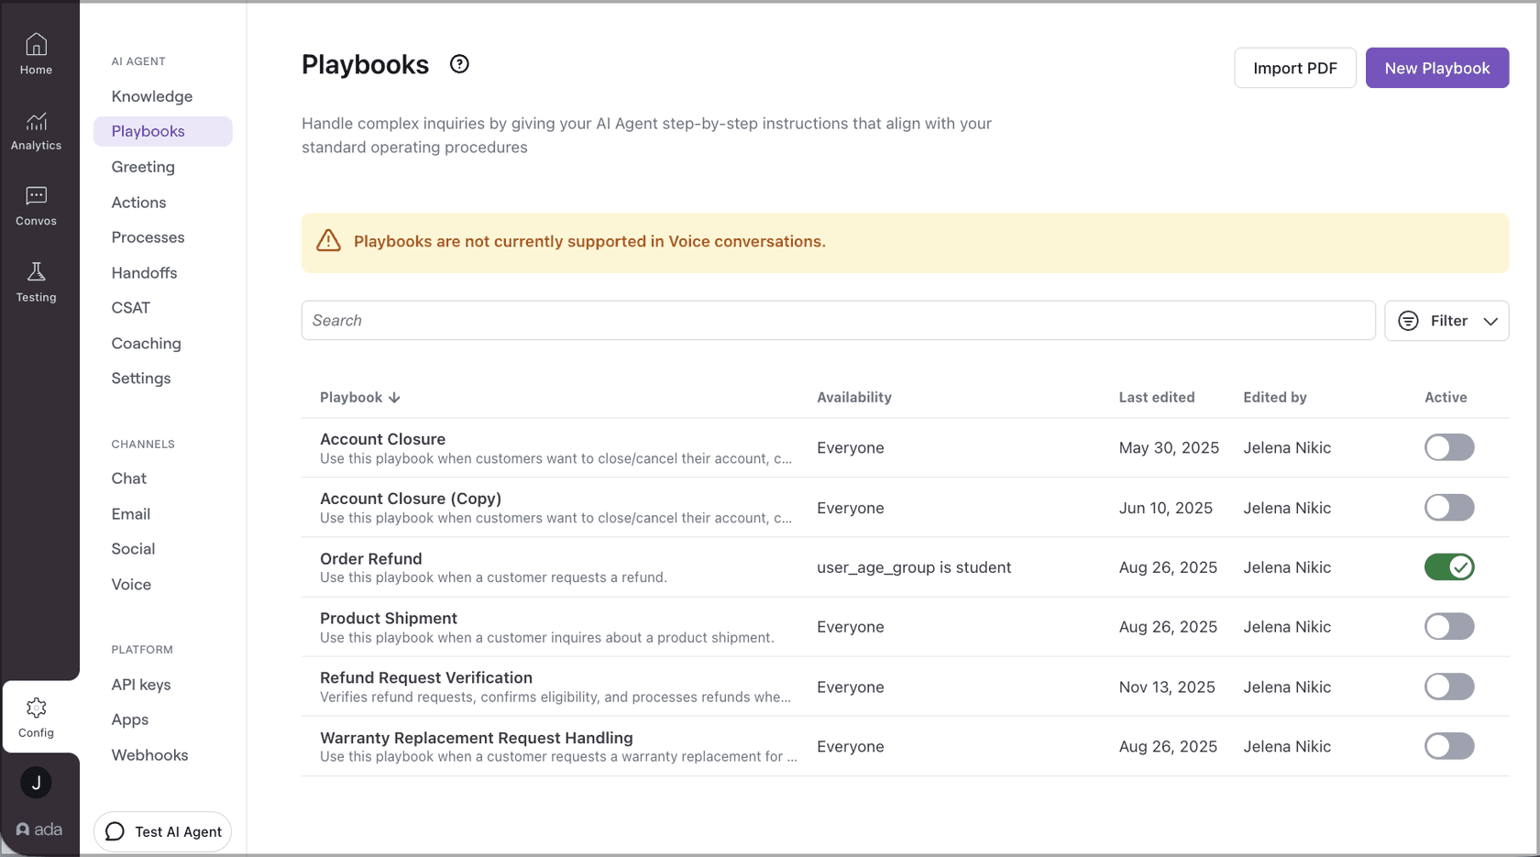Click the green active switch for Order Refund
The image size is (1540, 857).
[x=1448, y=566]
